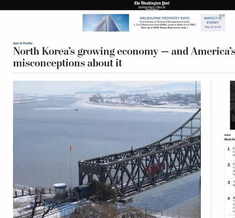The height and width of the screenshot is (218, 235).
Task: Click the North Korea's growing economy headline
Action: 124,57
